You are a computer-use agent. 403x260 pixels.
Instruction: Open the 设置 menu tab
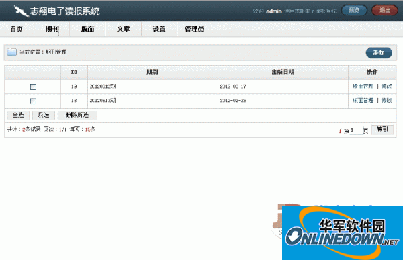tap(159, 29)
